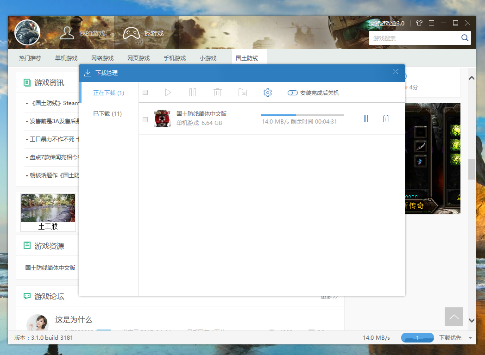Open the download task count indicator
Viewport: 485px width, 355px height.
coord(417,338)
